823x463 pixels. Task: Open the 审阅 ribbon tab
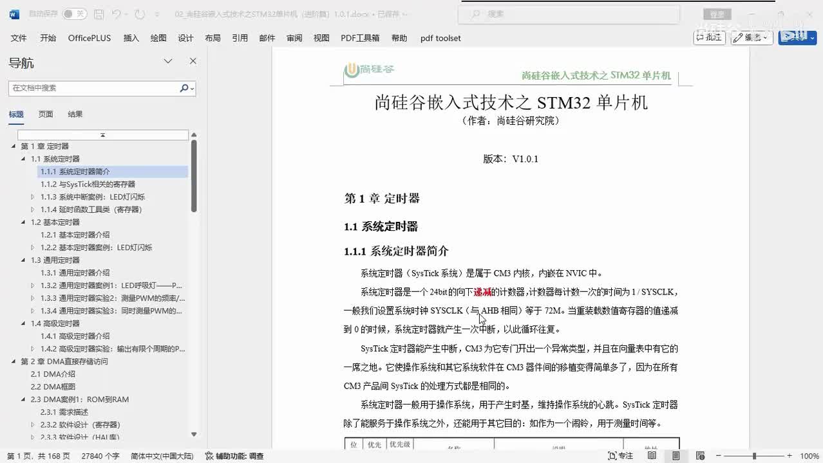[294, 38]
